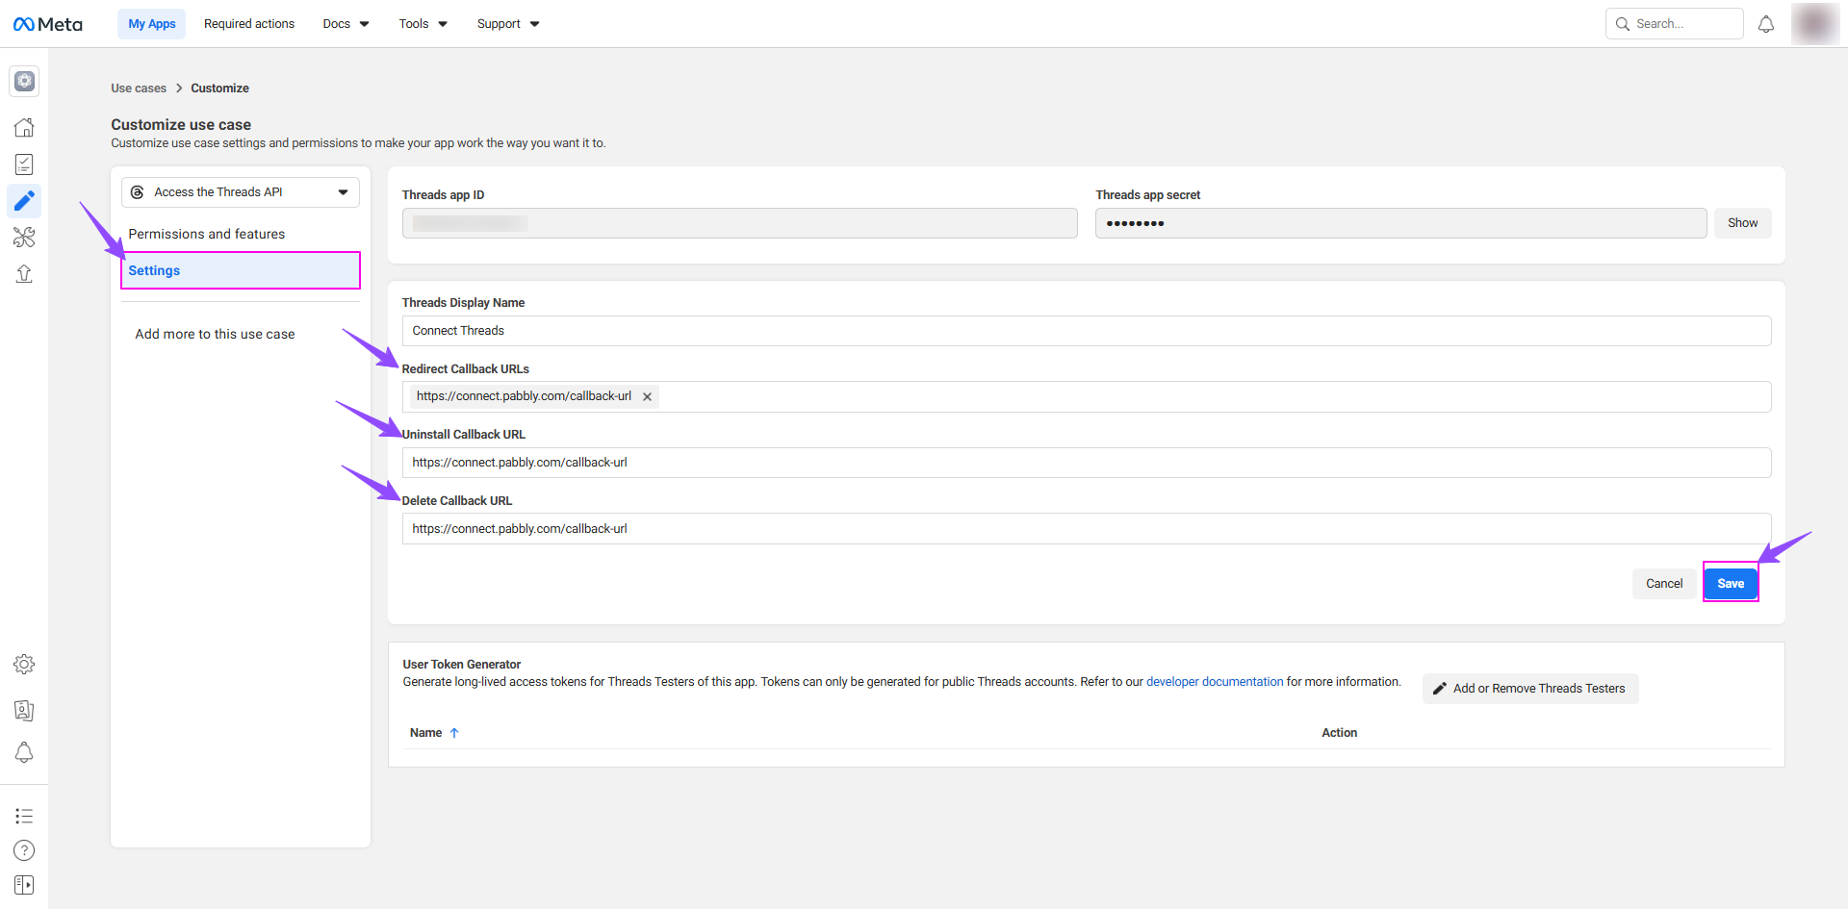Open the Docs dropdown menu
This screenshot has height=909, width=1848.
point(346,24)
